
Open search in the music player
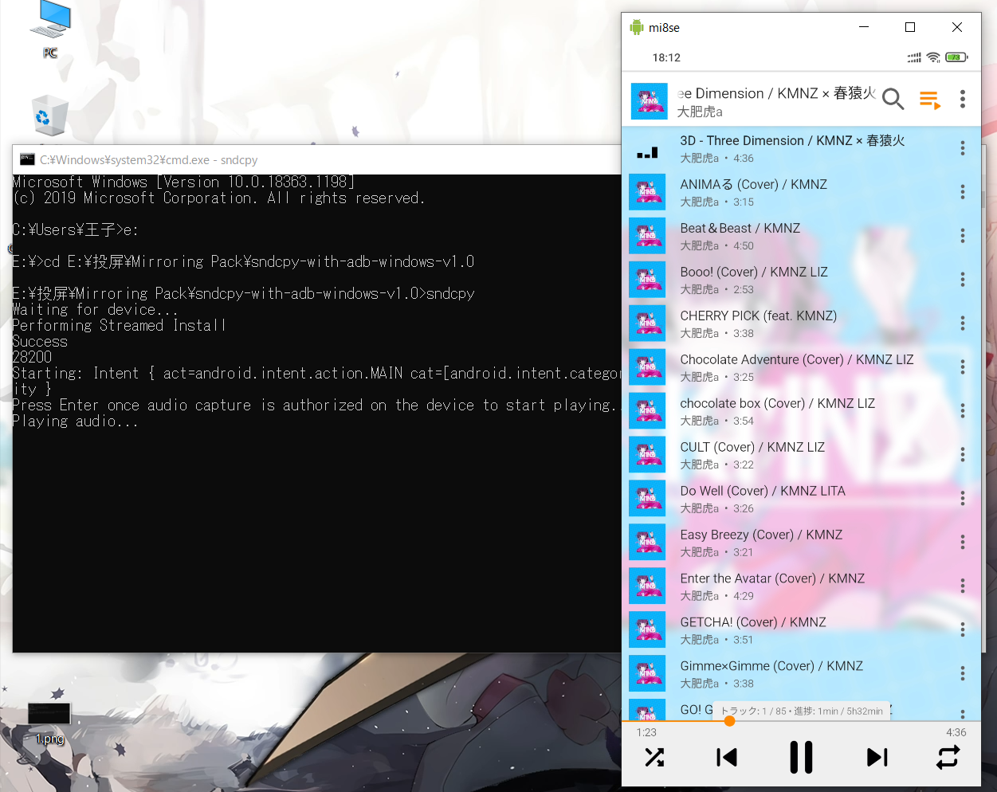pyautogui.click(x=893, y=99)
